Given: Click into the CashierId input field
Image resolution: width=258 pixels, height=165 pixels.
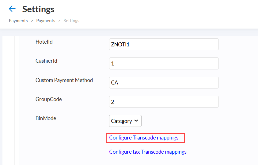Looking at the screenshot, I should [x=164, y=63].
